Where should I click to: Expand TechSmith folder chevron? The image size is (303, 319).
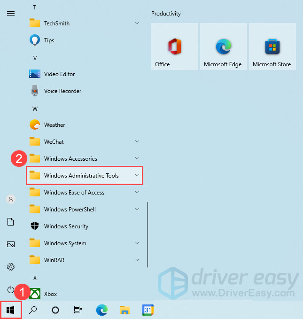[x=137, y=23]
